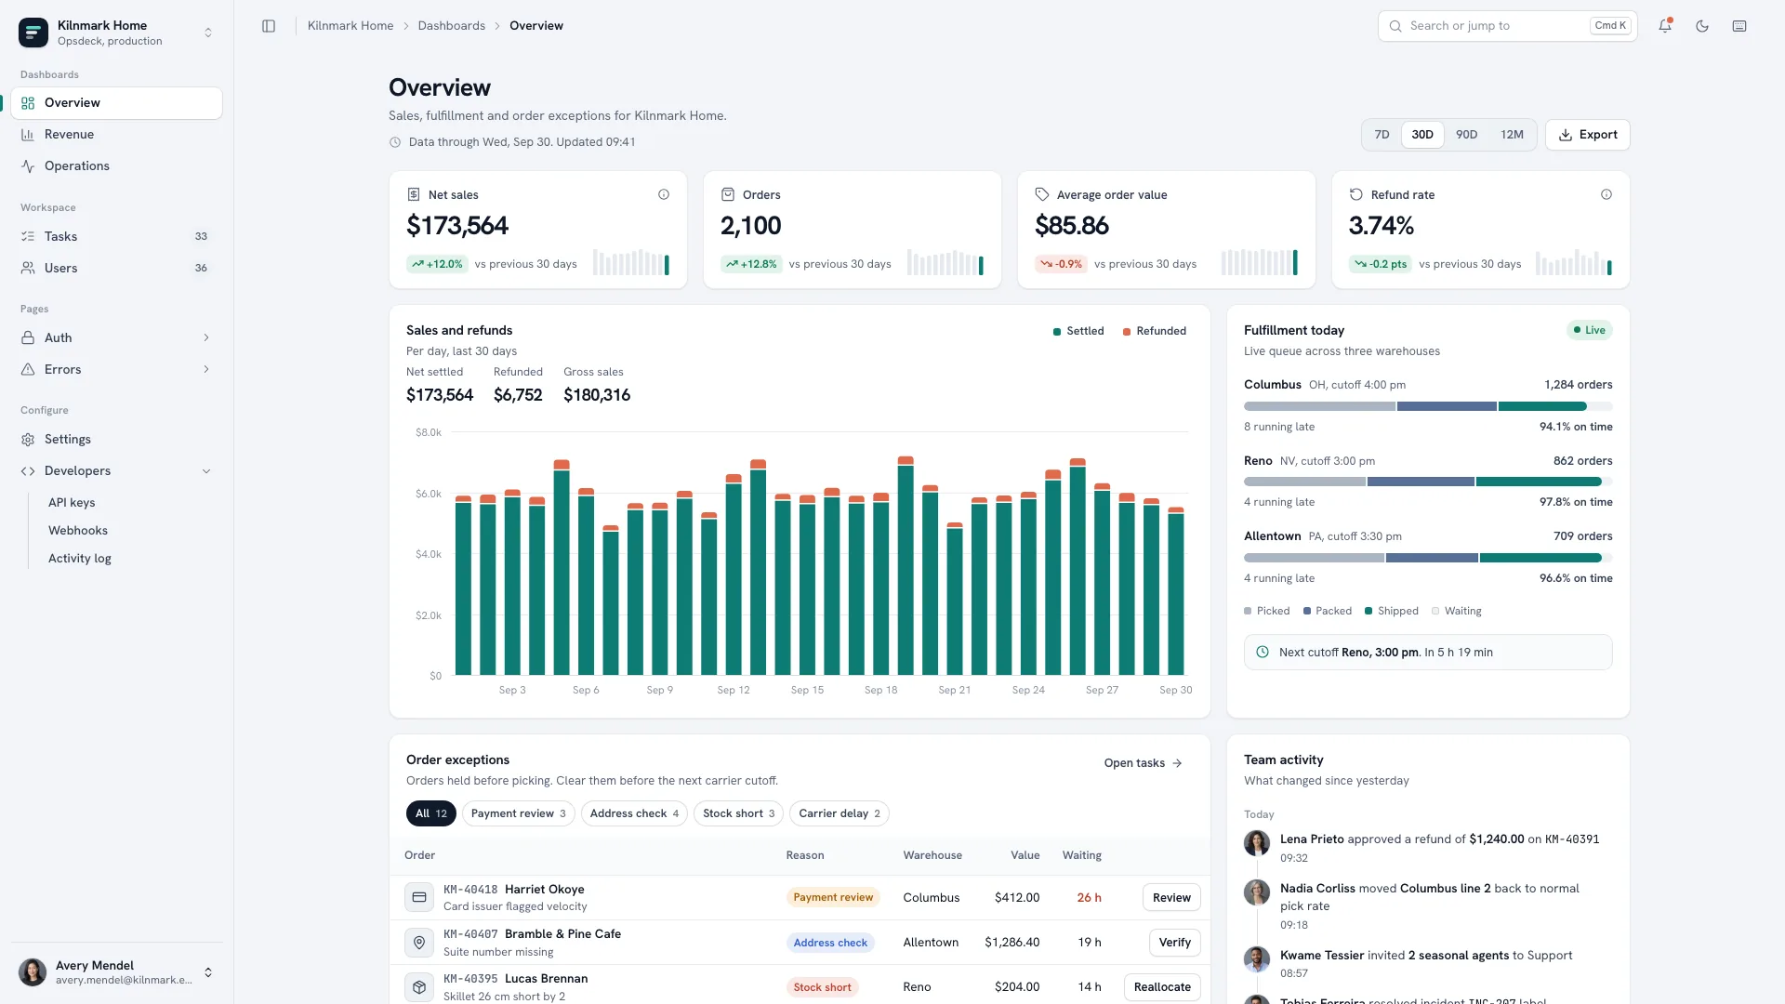Image resolution: width=1785 pixels, height=1004 pixels.
Task: Select the 7D time range
Action: (1382, 135)
